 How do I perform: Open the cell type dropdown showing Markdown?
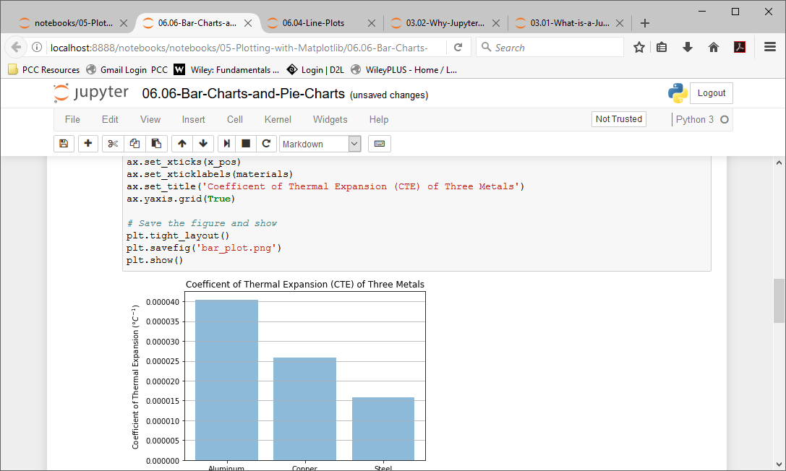(320, 143)
